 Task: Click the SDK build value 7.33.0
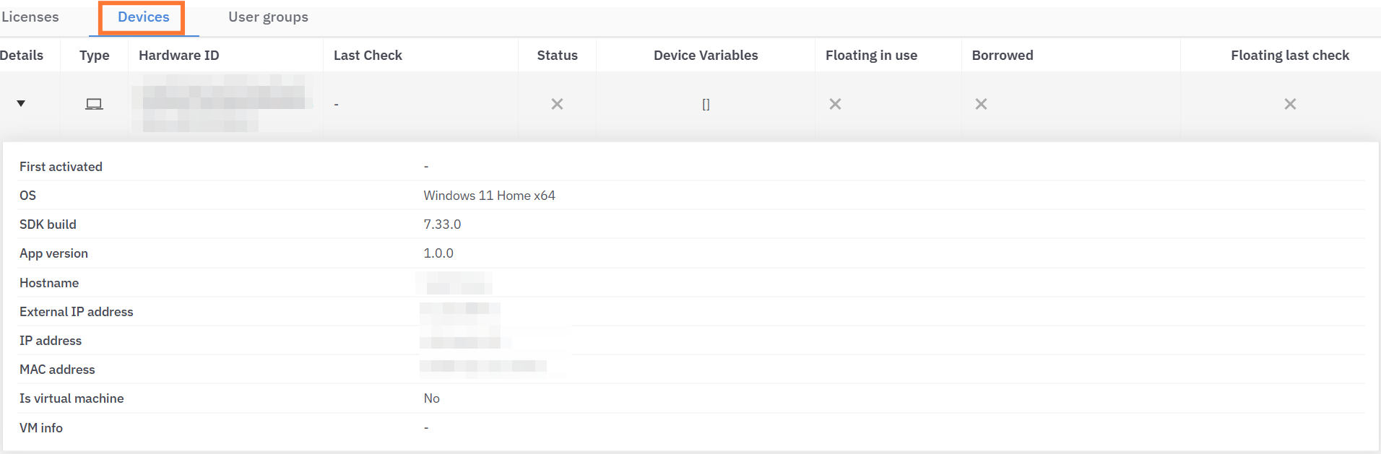pos(442,224)
